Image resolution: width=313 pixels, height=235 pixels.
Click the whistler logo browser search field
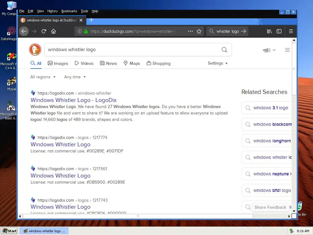[x=227, y=31]
